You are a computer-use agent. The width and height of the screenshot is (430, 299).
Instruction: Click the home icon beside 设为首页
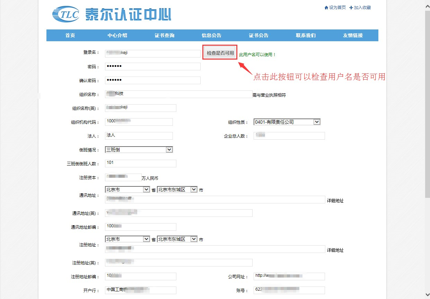click(326, 8)
